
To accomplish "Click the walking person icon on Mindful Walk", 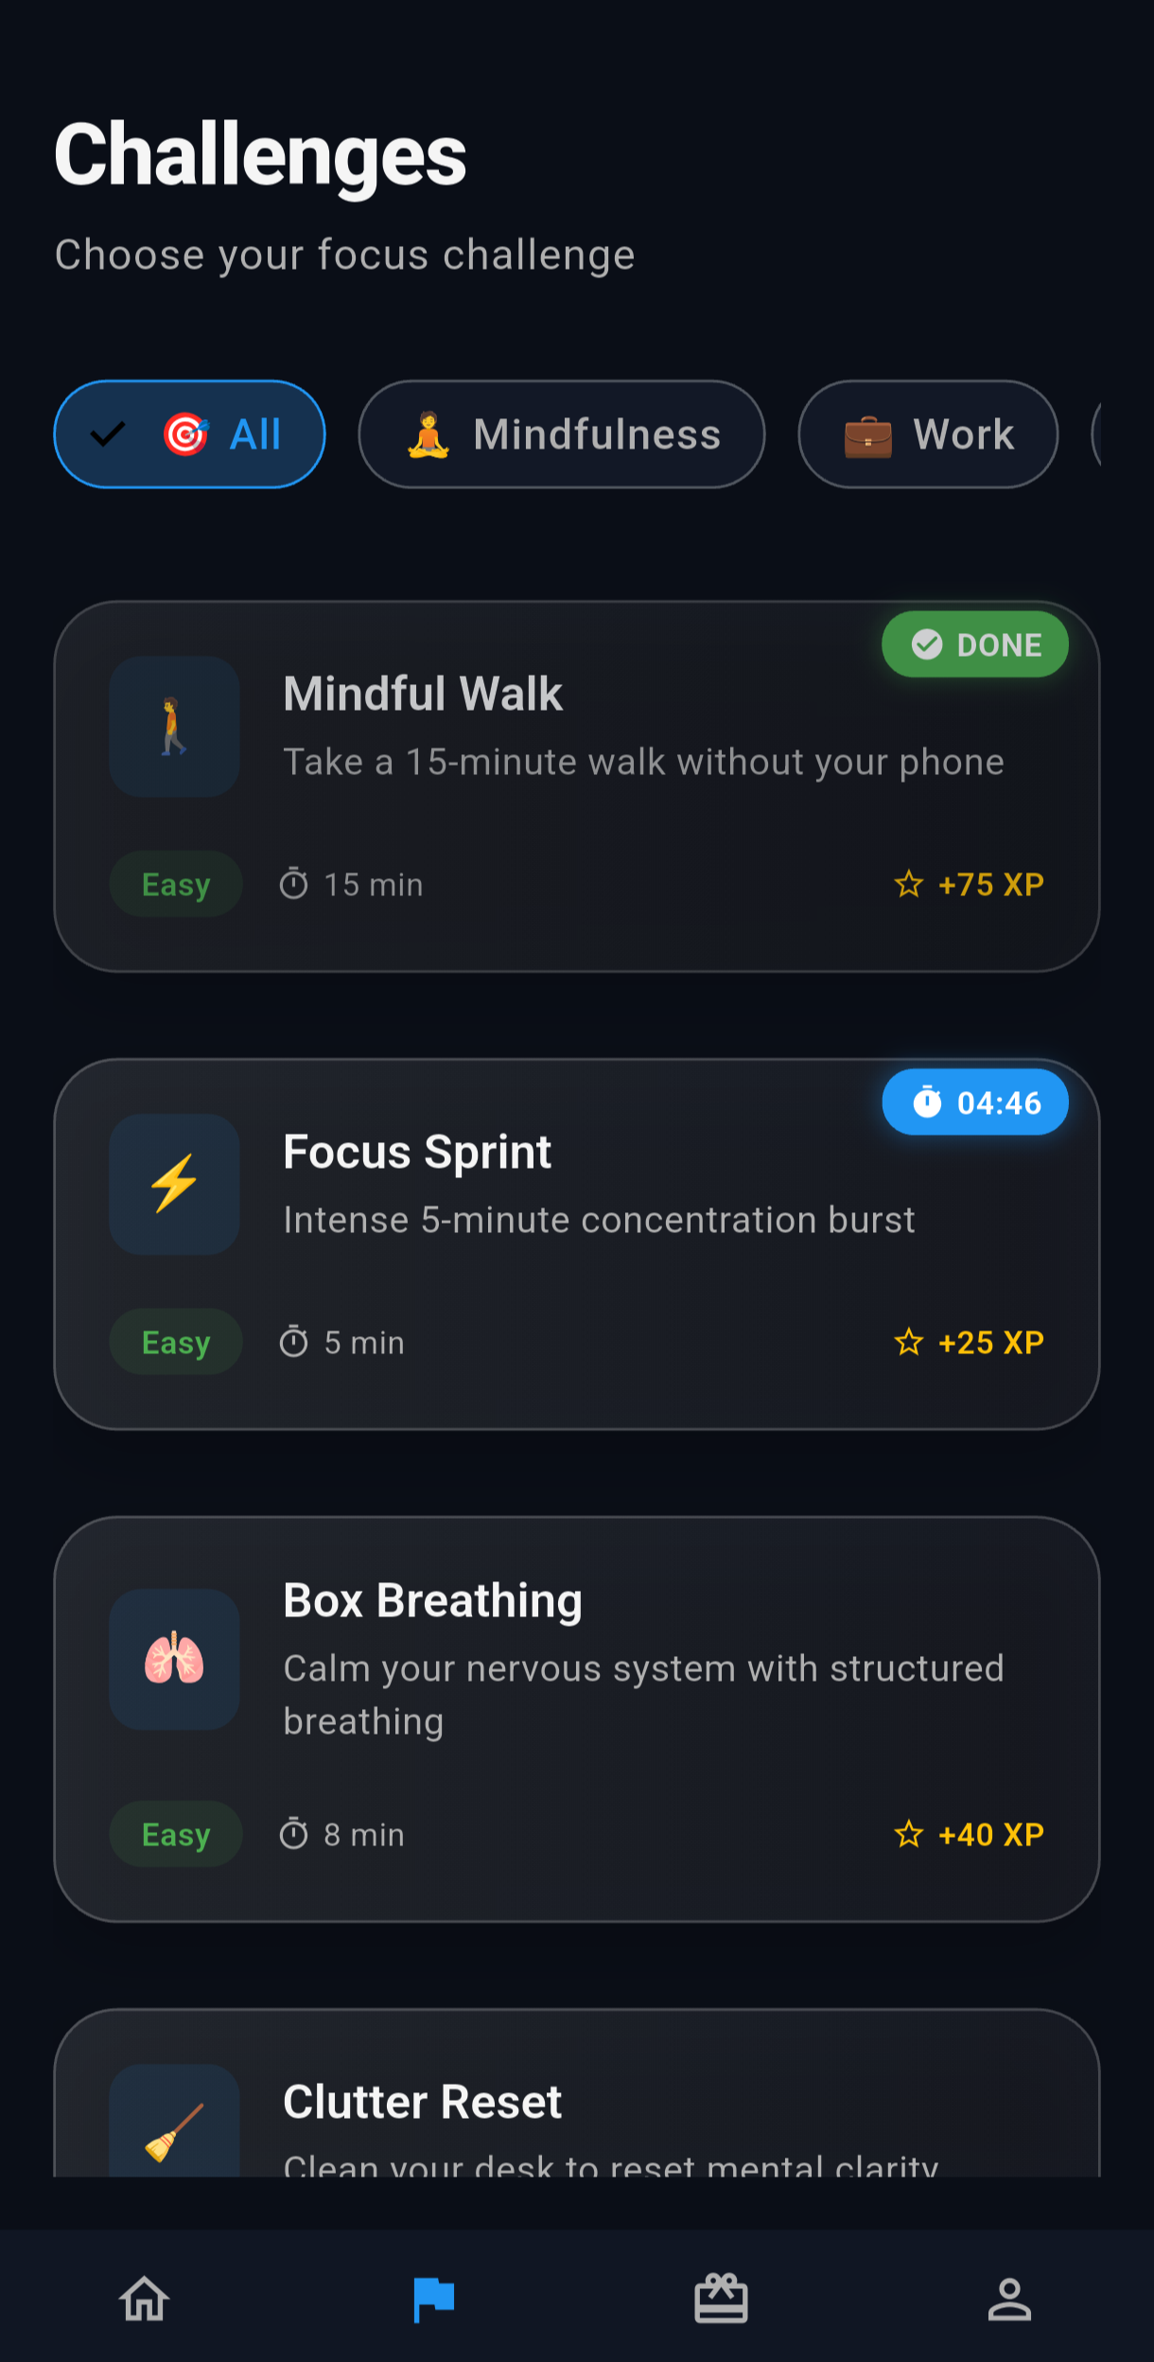I will tap(174, 726).
